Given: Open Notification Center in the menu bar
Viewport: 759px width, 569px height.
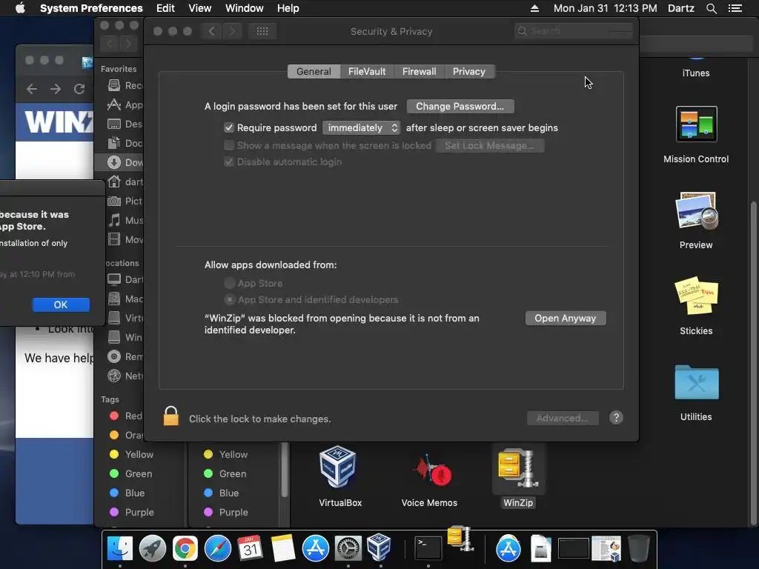Looking at the screenshot, I should (735, 8).
